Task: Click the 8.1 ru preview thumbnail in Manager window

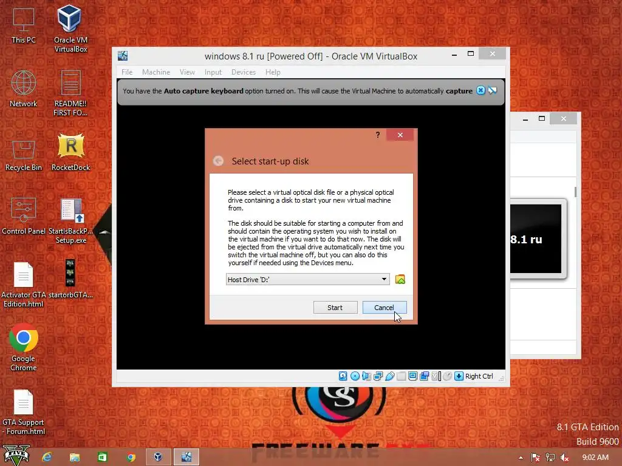Action: click(536, 239)
